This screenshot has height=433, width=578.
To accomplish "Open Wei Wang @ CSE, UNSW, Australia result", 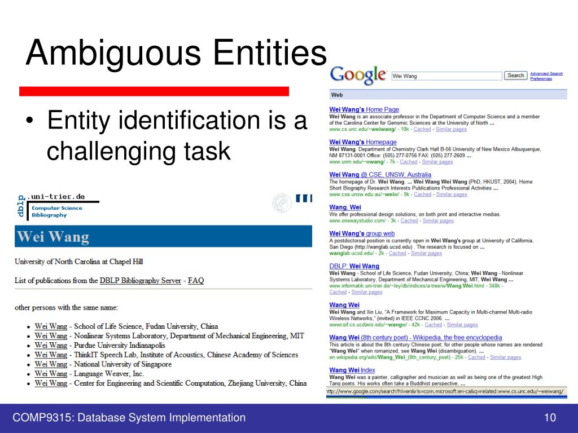I will click(380, 175).
